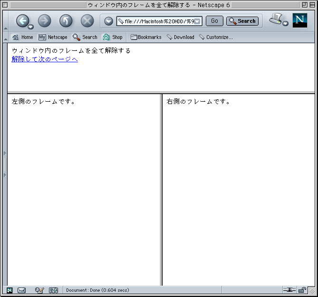Click the 解除して次のページへ link
This screenshot has width=318, height=297.
pos(45,59)
